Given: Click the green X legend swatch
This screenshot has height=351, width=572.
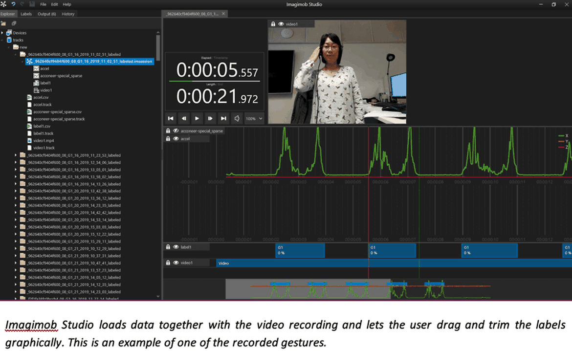Looking at the screenshot, I should [x=561, y=136].
